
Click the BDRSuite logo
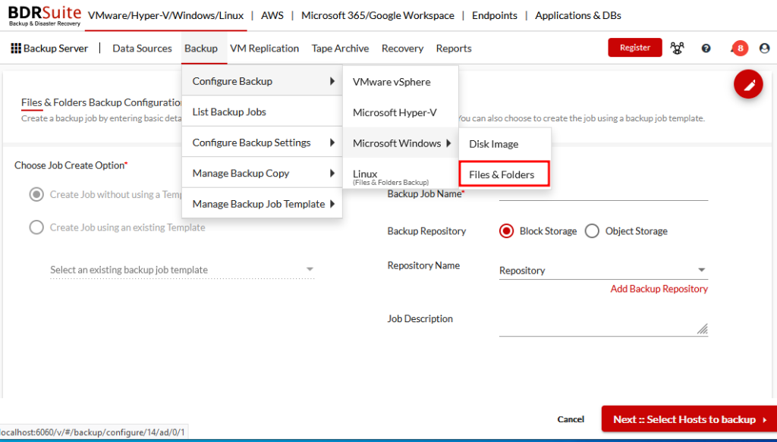point(44,15)
